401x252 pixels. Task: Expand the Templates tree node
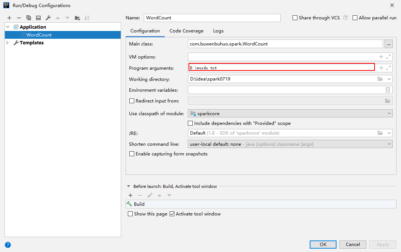(x=7, y=43)
